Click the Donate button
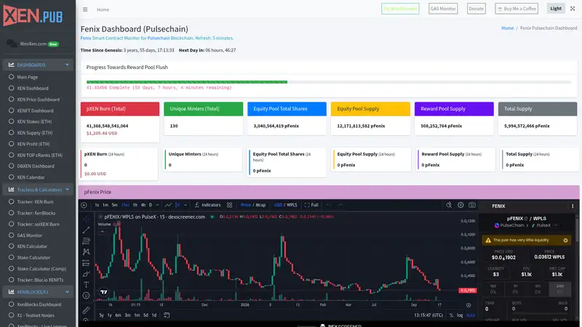 [476, 9]
